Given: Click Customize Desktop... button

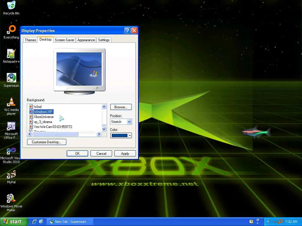Looking at the screenshot, I should [47, 142].
